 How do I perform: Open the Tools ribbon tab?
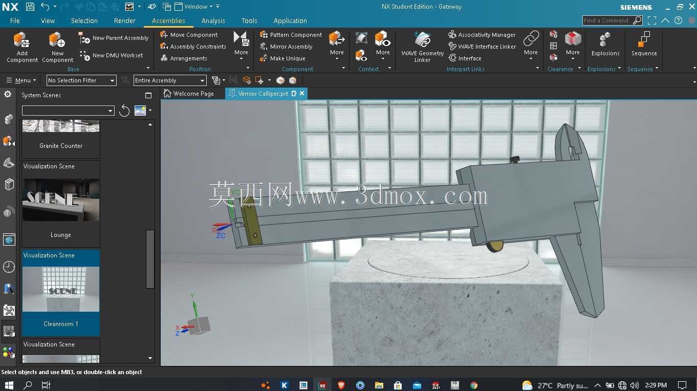coord(249,20)
